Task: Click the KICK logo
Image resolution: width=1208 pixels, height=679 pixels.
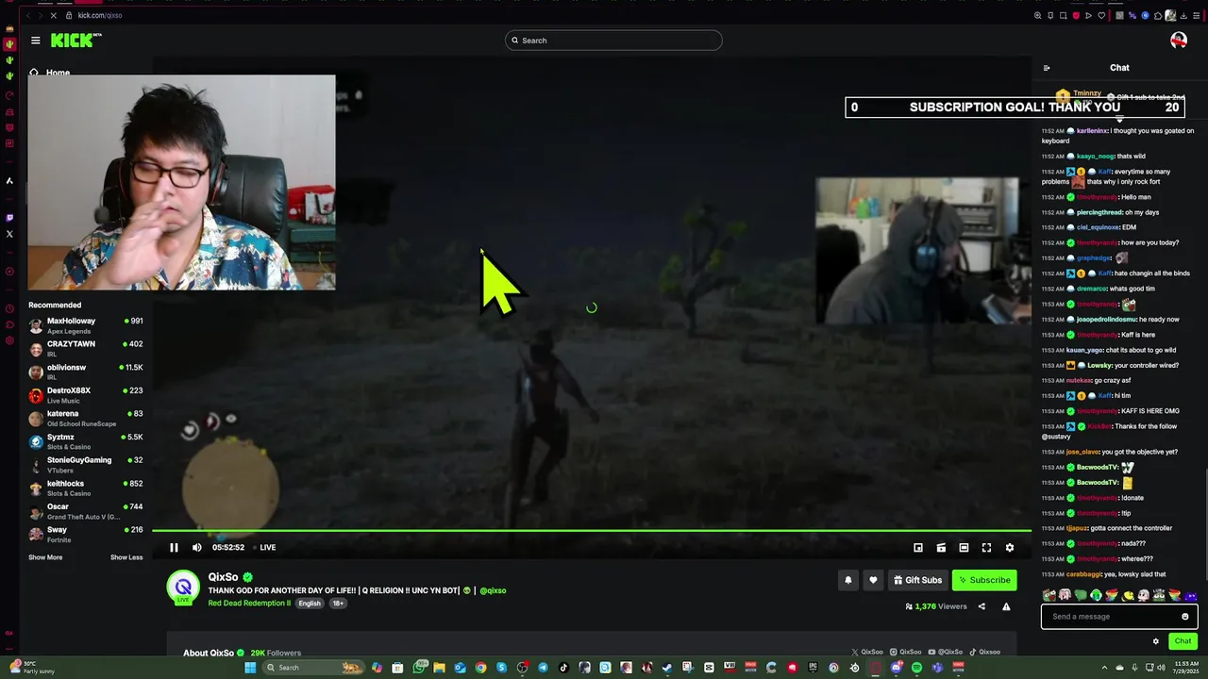Action: click(75, 40)
